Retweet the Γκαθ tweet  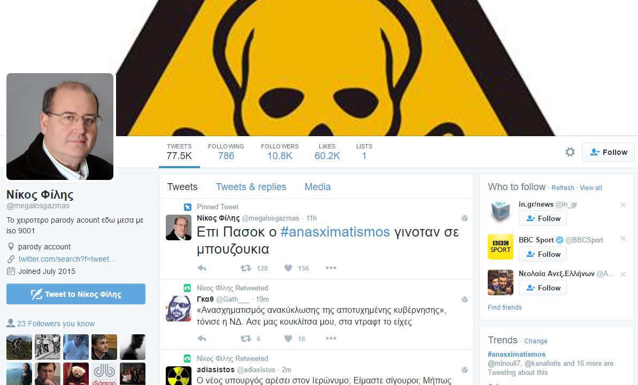click(246, 339)
